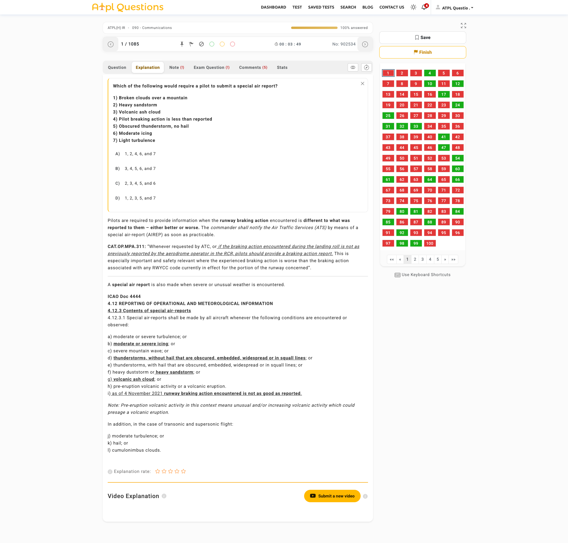This screenshot has height=543, width=568.
Task: Advance one page in question grid
Action: point(445,259)
